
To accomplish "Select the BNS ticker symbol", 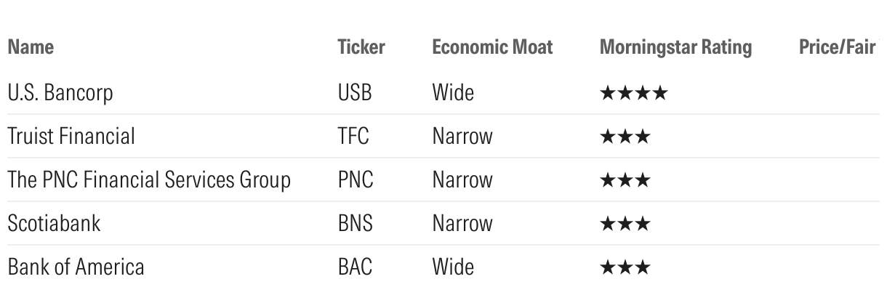I will point(355,224).
